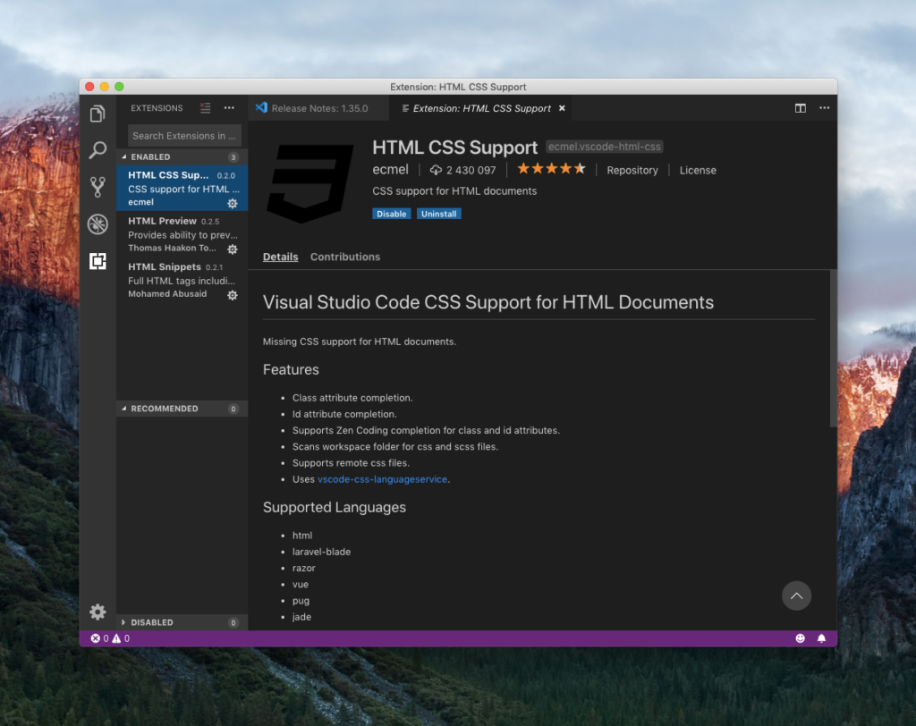
Task: Open the Manage gear in activity bar
Action: (98, 612)
